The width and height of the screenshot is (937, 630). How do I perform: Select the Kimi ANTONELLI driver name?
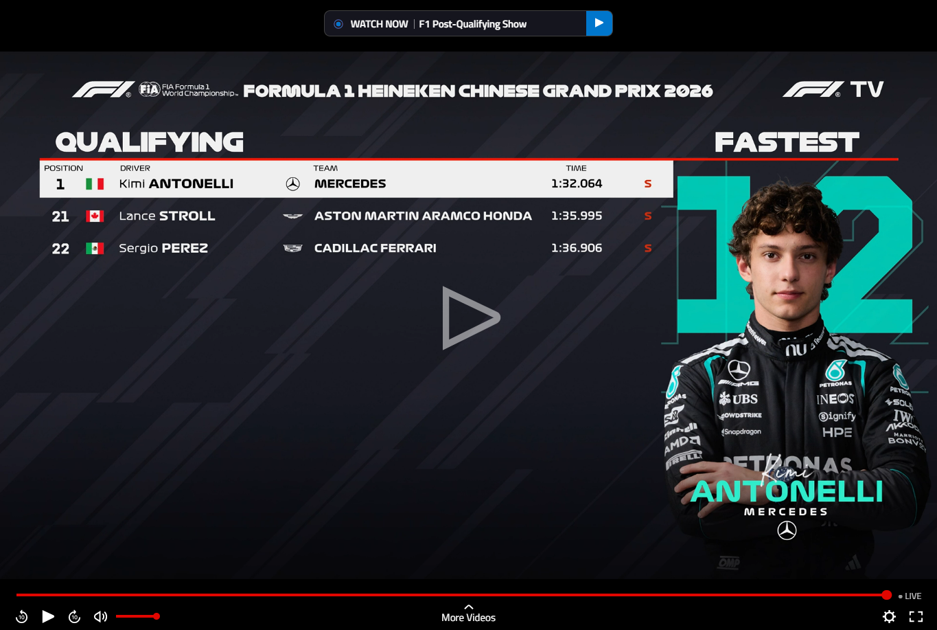pos(176,183)
